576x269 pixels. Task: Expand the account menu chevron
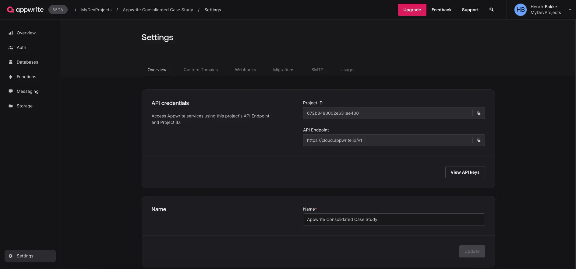coord(570,9)
